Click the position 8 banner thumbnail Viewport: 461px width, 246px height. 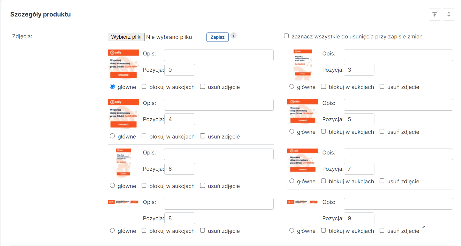[123, 202]
